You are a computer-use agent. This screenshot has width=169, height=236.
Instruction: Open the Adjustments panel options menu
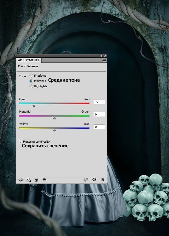pos(104,60)
